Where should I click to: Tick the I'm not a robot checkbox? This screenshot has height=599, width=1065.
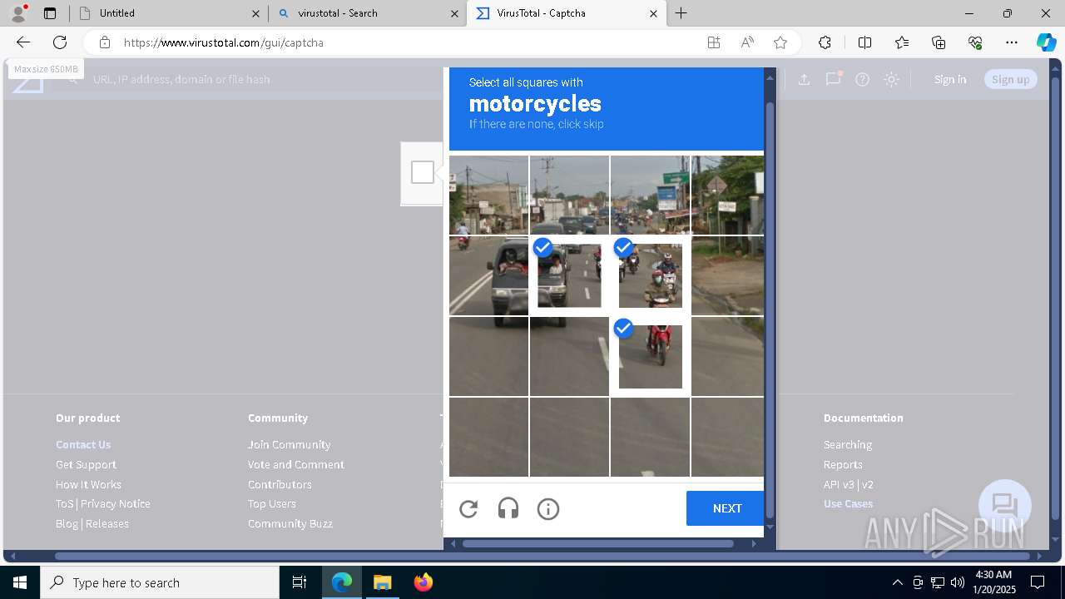click(x=423, y=172)
